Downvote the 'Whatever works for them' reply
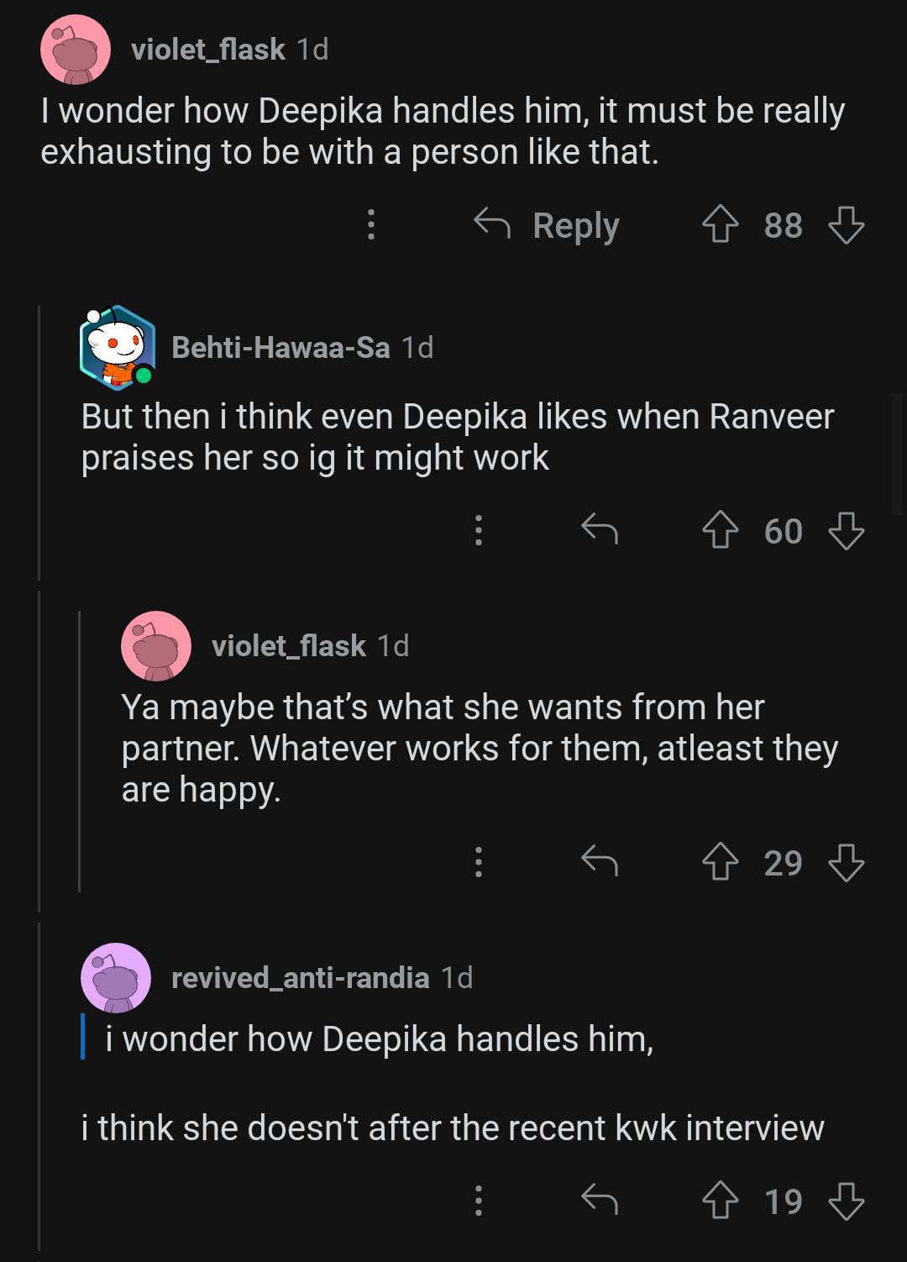 (x=846, y=863)
